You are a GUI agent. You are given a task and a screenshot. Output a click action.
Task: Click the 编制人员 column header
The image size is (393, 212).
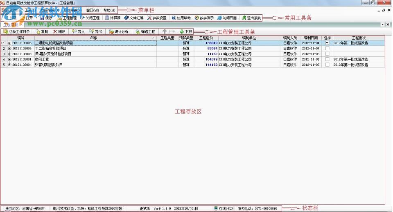tap(290, 38)
